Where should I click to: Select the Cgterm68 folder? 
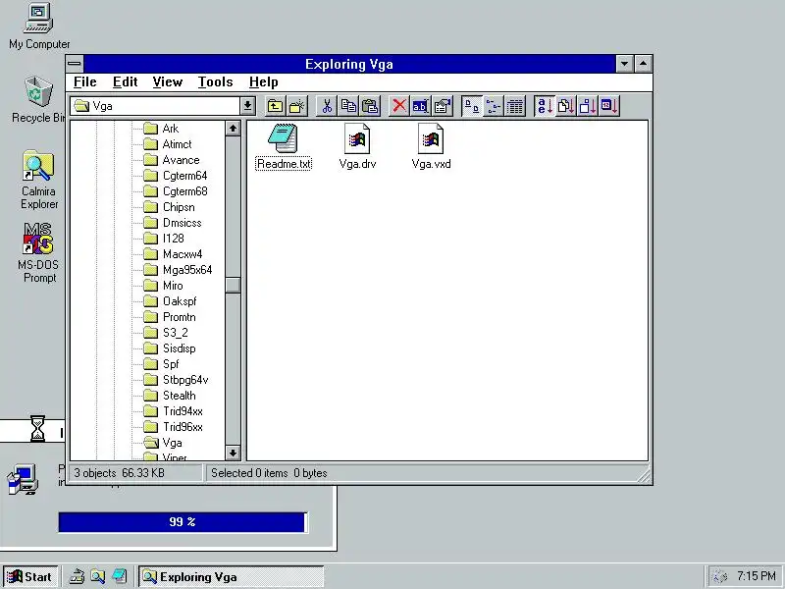click(x=176, y=191)
